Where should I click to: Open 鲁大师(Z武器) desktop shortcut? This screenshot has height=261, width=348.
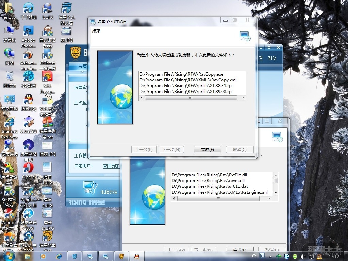(x=48, y=37)
